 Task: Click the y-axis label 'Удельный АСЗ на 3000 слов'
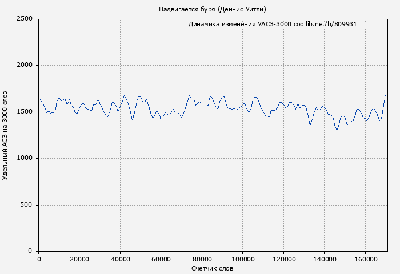pos(6,135)
